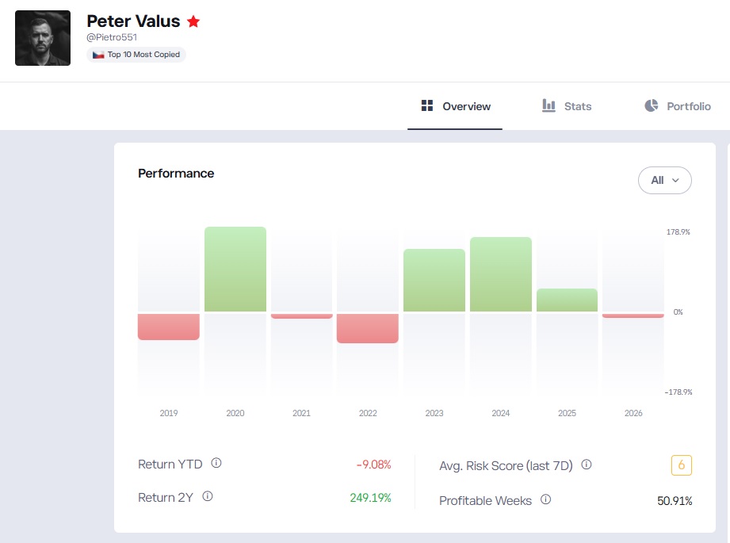Select the Overview tab
This screenshot has width=730, height=543.
455,106
